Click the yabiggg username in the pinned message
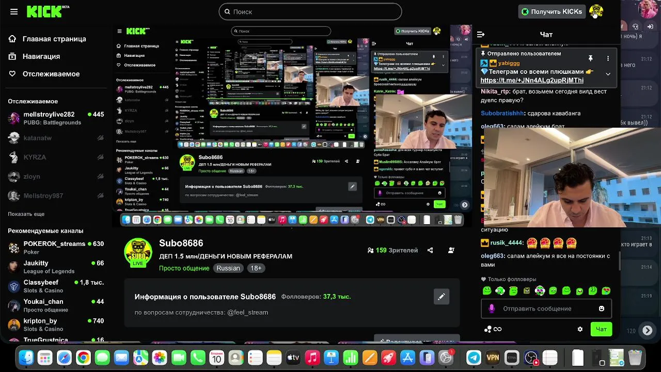Image resolution: width=661 pixels, height=372 pixels. click(509, 63)
